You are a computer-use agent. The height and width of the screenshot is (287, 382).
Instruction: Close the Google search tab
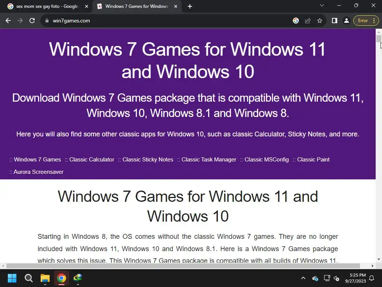(x=87, y=6)
